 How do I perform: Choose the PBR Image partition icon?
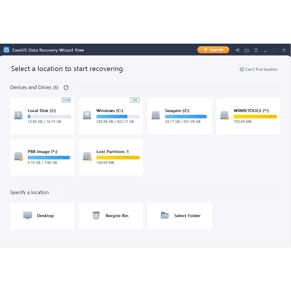coord(18,156)
